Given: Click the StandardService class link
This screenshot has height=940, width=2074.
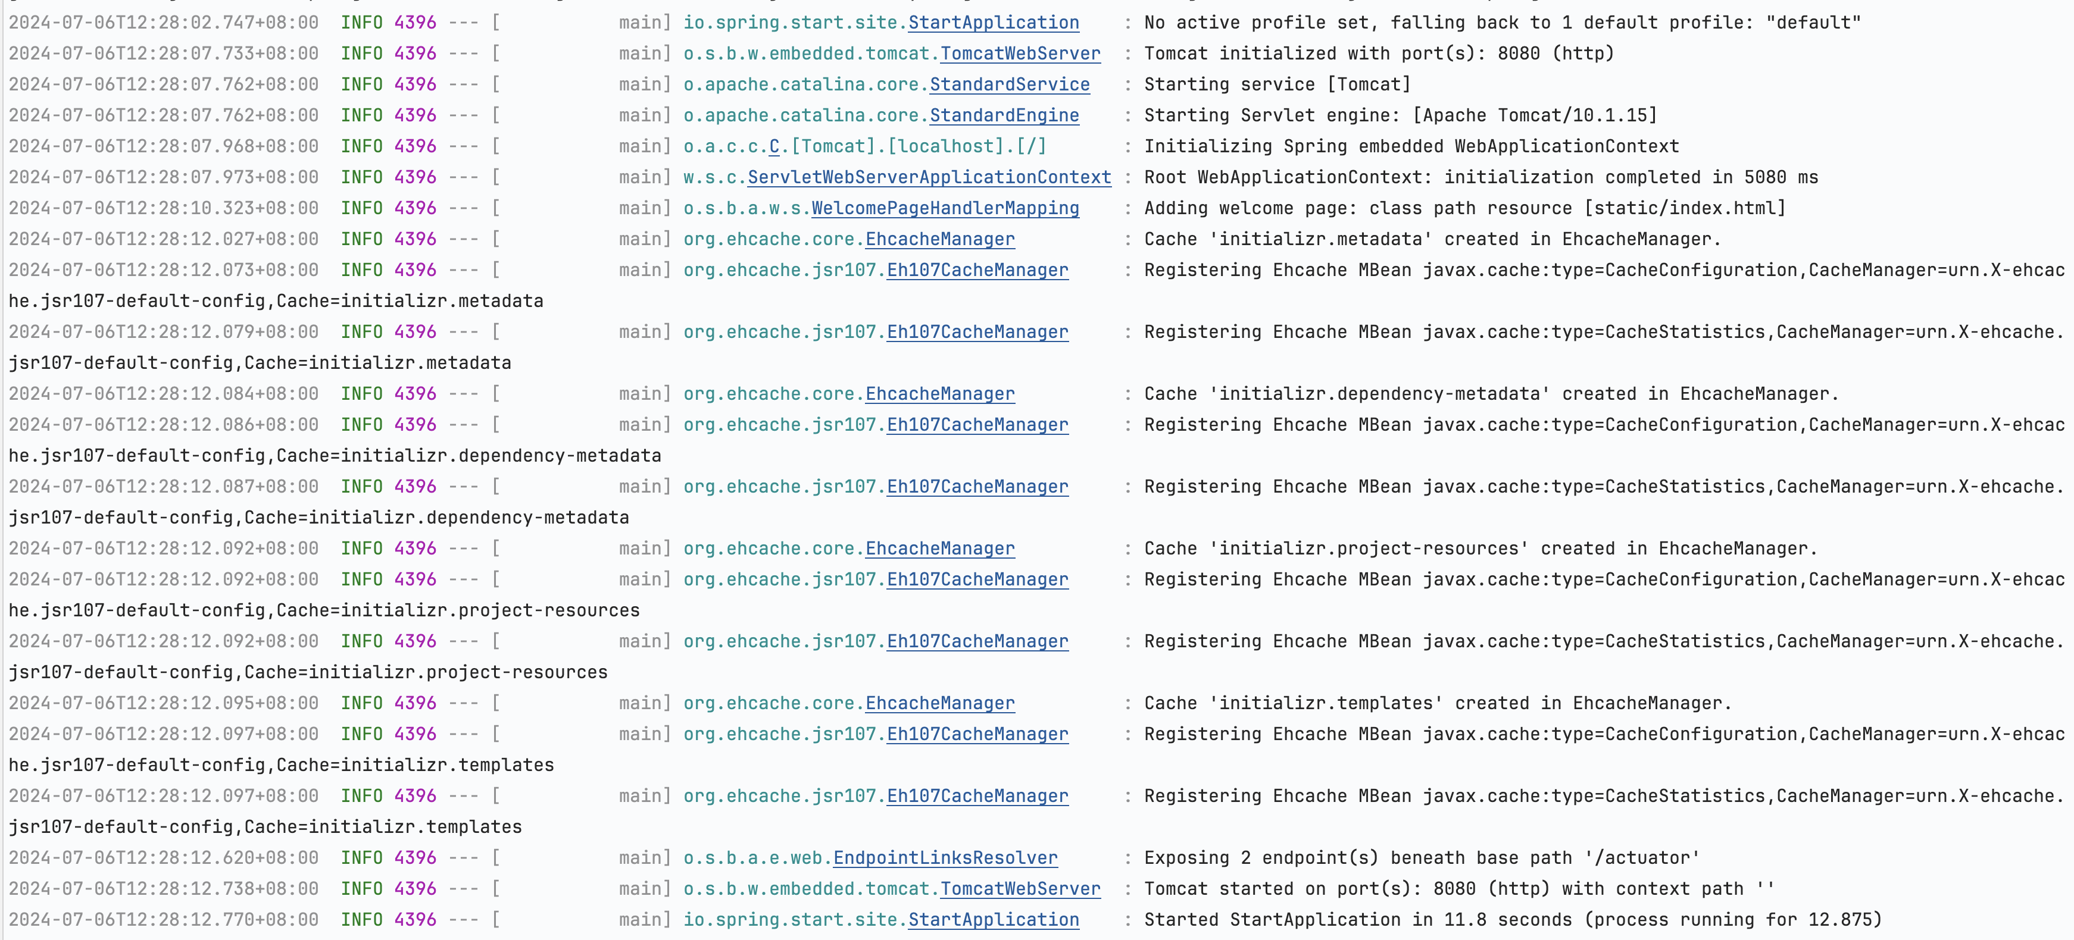Looking at the screenshot, I should (x=1009, y=84).
